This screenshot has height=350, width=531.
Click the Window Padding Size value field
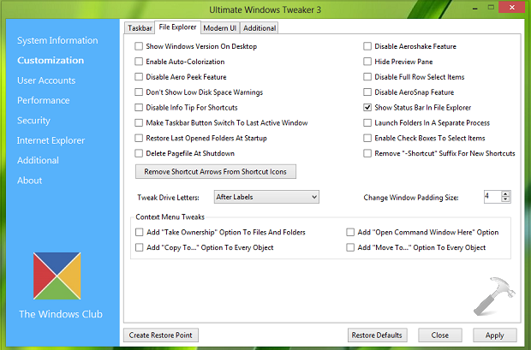[492, 196]
